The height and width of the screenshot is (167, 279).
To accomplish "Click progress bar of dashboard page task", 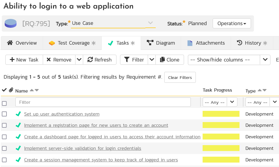I will pos(221,137).
